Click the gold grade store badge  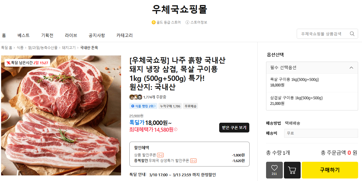(x=166, y=22)
